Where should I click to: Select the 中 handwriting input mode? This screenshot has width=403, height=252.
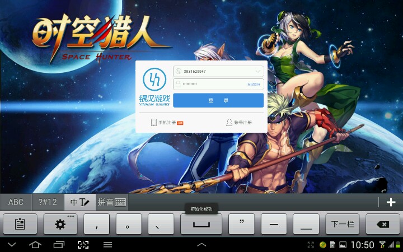[80, 202]
